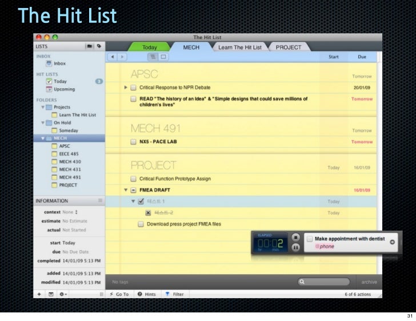The width and height of the screenshot is (416, 321).
Task: Switch to the PROJECT tab
Action: point(289,47)
